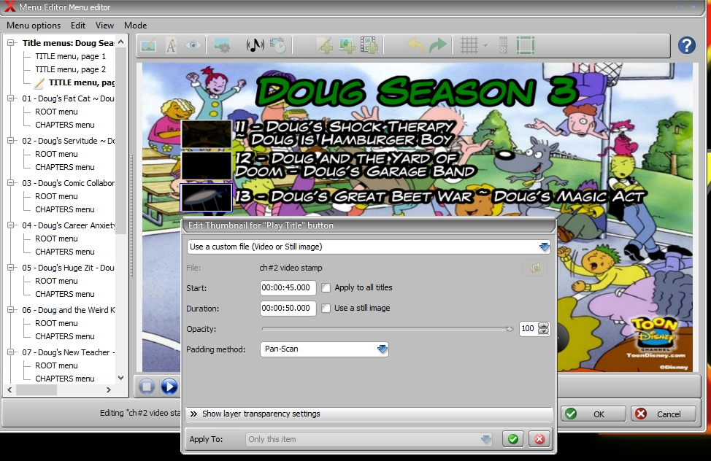Image resolution: width=711 pixels, height=461 pixels.
Task: Cancel thumbnail edit with red X
Action: [539, 439]
